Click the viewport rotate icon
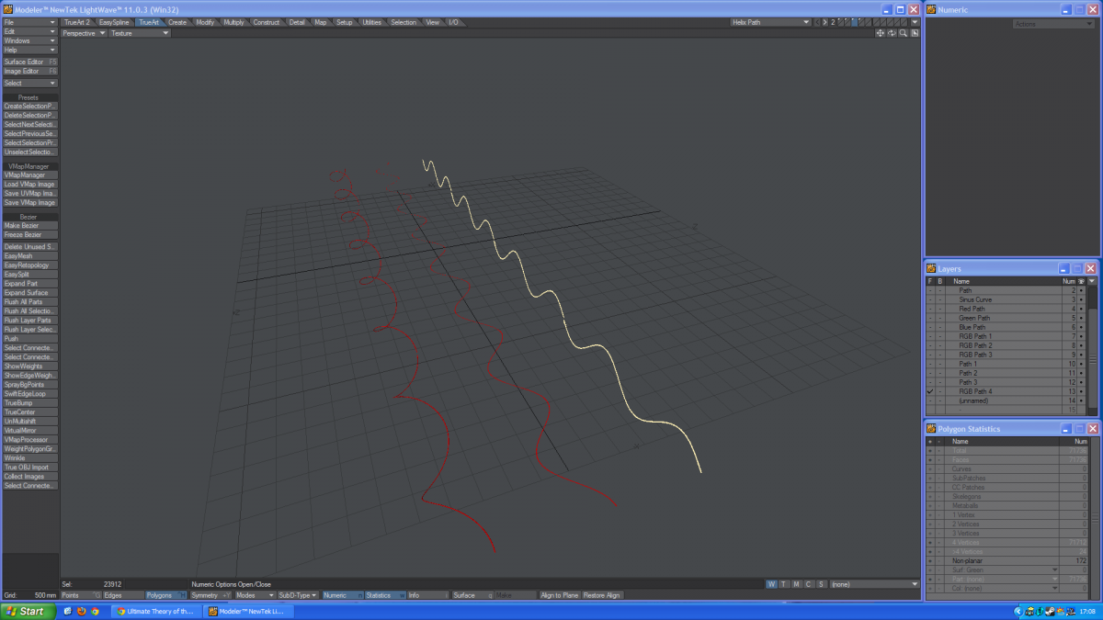 [x=892, y=33]
